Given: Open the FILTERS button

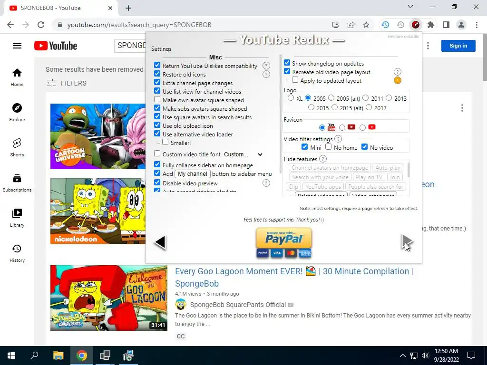Looking at the screenshot, I should [67, 83].
